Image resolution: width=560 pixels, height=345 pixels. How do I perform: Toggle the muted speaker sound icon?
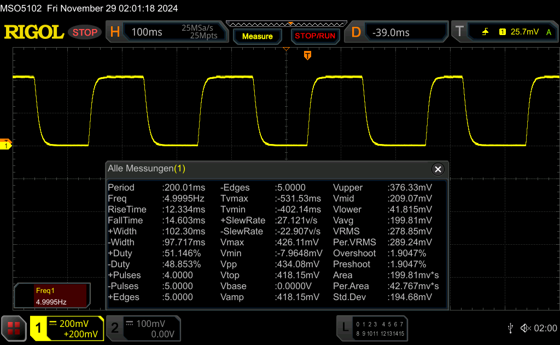tap(526, 328)
